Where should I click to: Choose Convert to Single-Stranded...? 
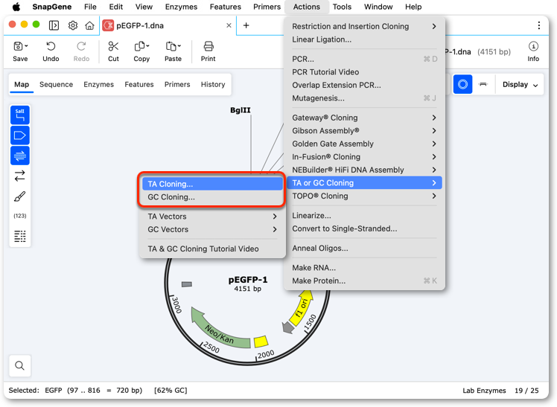click(364, 228)
